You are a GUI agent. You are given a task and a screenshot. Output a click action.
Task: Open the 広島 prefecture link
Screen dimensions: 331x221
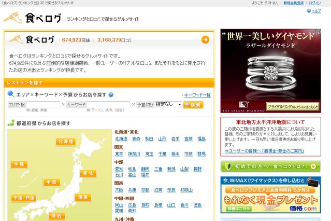(x=132, y=205)
